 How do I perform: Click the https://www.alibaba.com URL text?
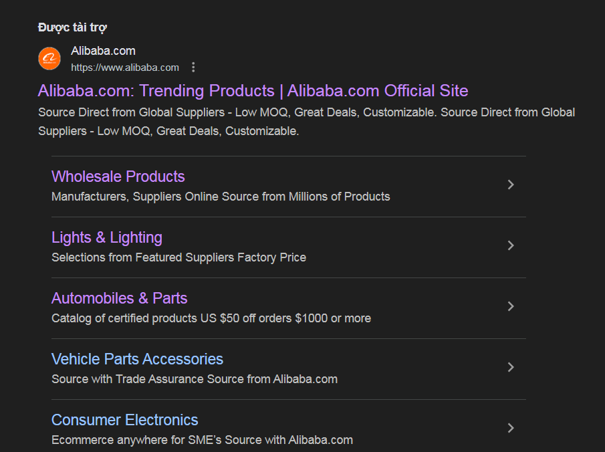pos(125,67)
